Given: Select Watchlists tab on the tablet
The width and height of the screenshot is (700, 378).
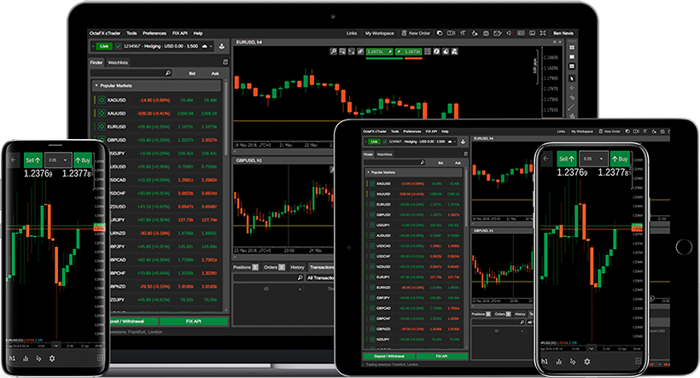Looking at the screenshot, I should [x=384, y=154].
